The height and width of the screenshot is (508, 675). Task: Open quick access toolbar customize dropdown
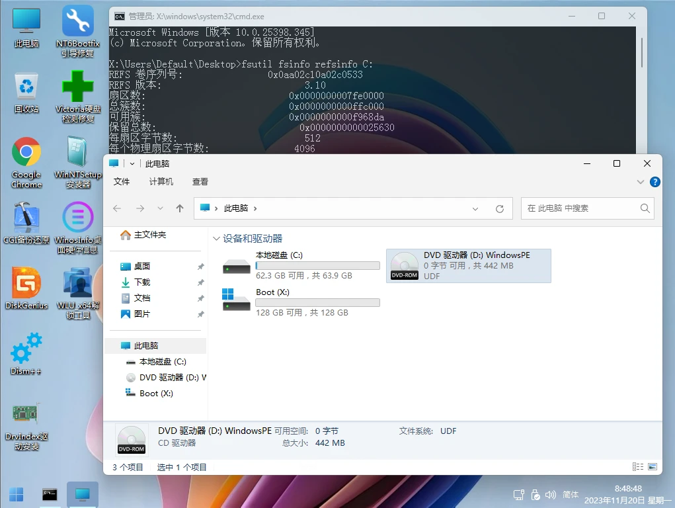(132, 164)
